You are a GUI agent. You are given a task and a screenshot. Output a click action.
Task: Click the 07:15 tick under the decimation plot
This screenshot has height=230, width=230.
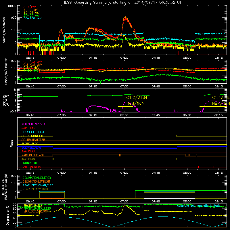click(x=93, y=202)
